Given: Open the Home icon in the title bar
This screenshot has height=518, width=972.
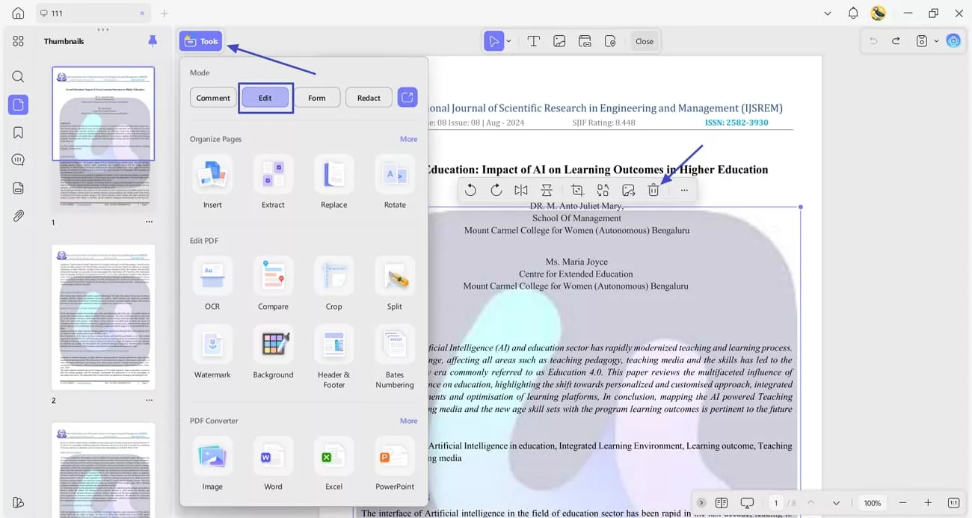Looking at the screenshot, I should tap(18, 13).
